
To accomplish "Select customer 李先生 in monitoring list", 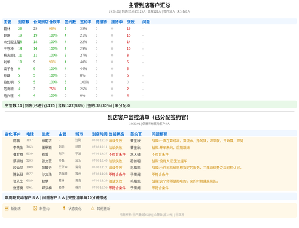I will click(18, 148).
